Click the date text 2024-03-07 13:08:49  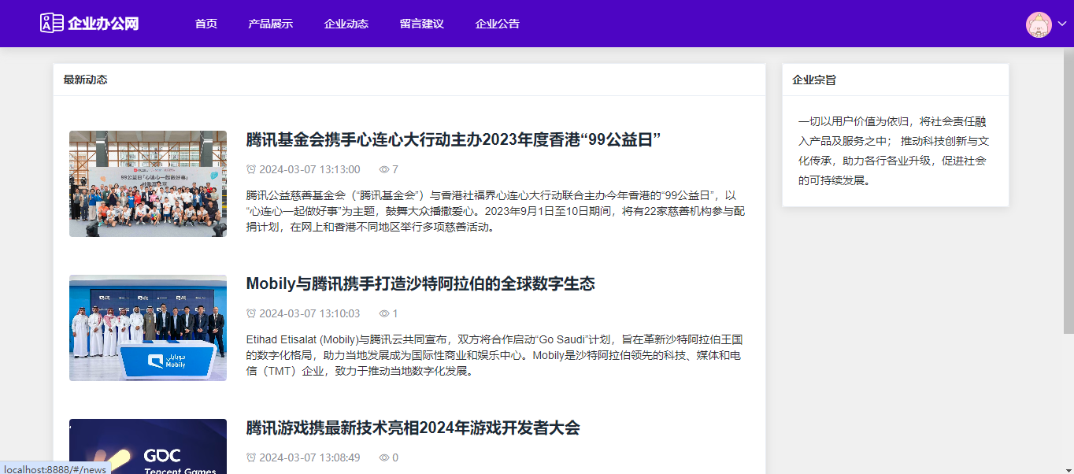pyautogui.click(x=309, y=457)
